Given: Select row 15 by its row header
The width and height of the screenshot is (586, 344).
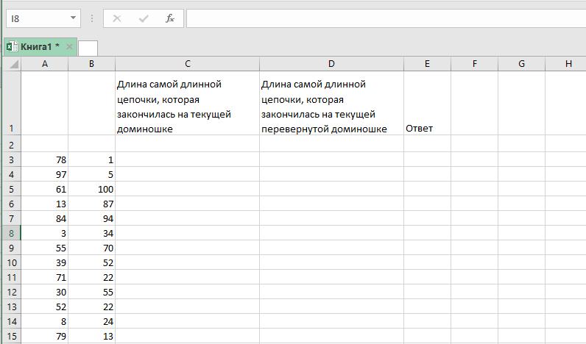Looking at the screenshot, I should click(x=12, y=336).
